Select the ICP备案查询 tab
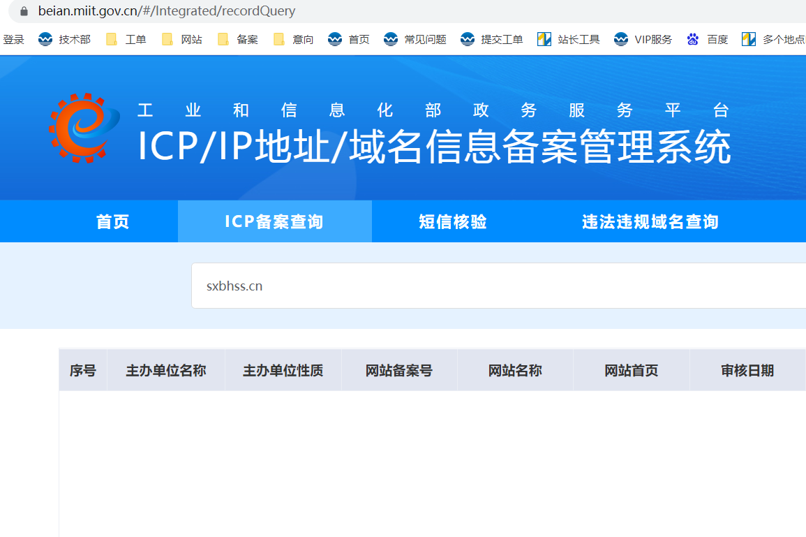806x537 pixels. click(x=274, y=222)
